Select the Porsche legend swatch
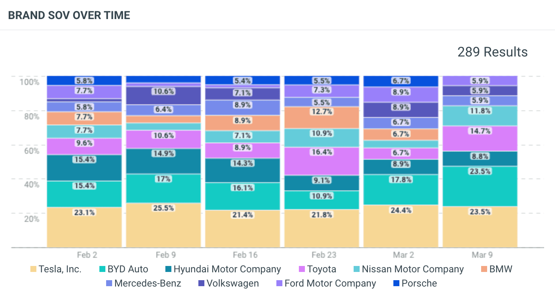This screenshot has height=303, width=555. point(396,284)
